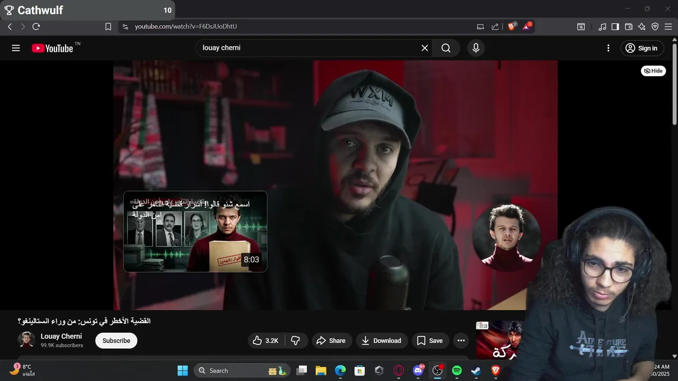Open Brave Rewards triangle icon
Screen dimensions: 678x381
tap(527, 26)
